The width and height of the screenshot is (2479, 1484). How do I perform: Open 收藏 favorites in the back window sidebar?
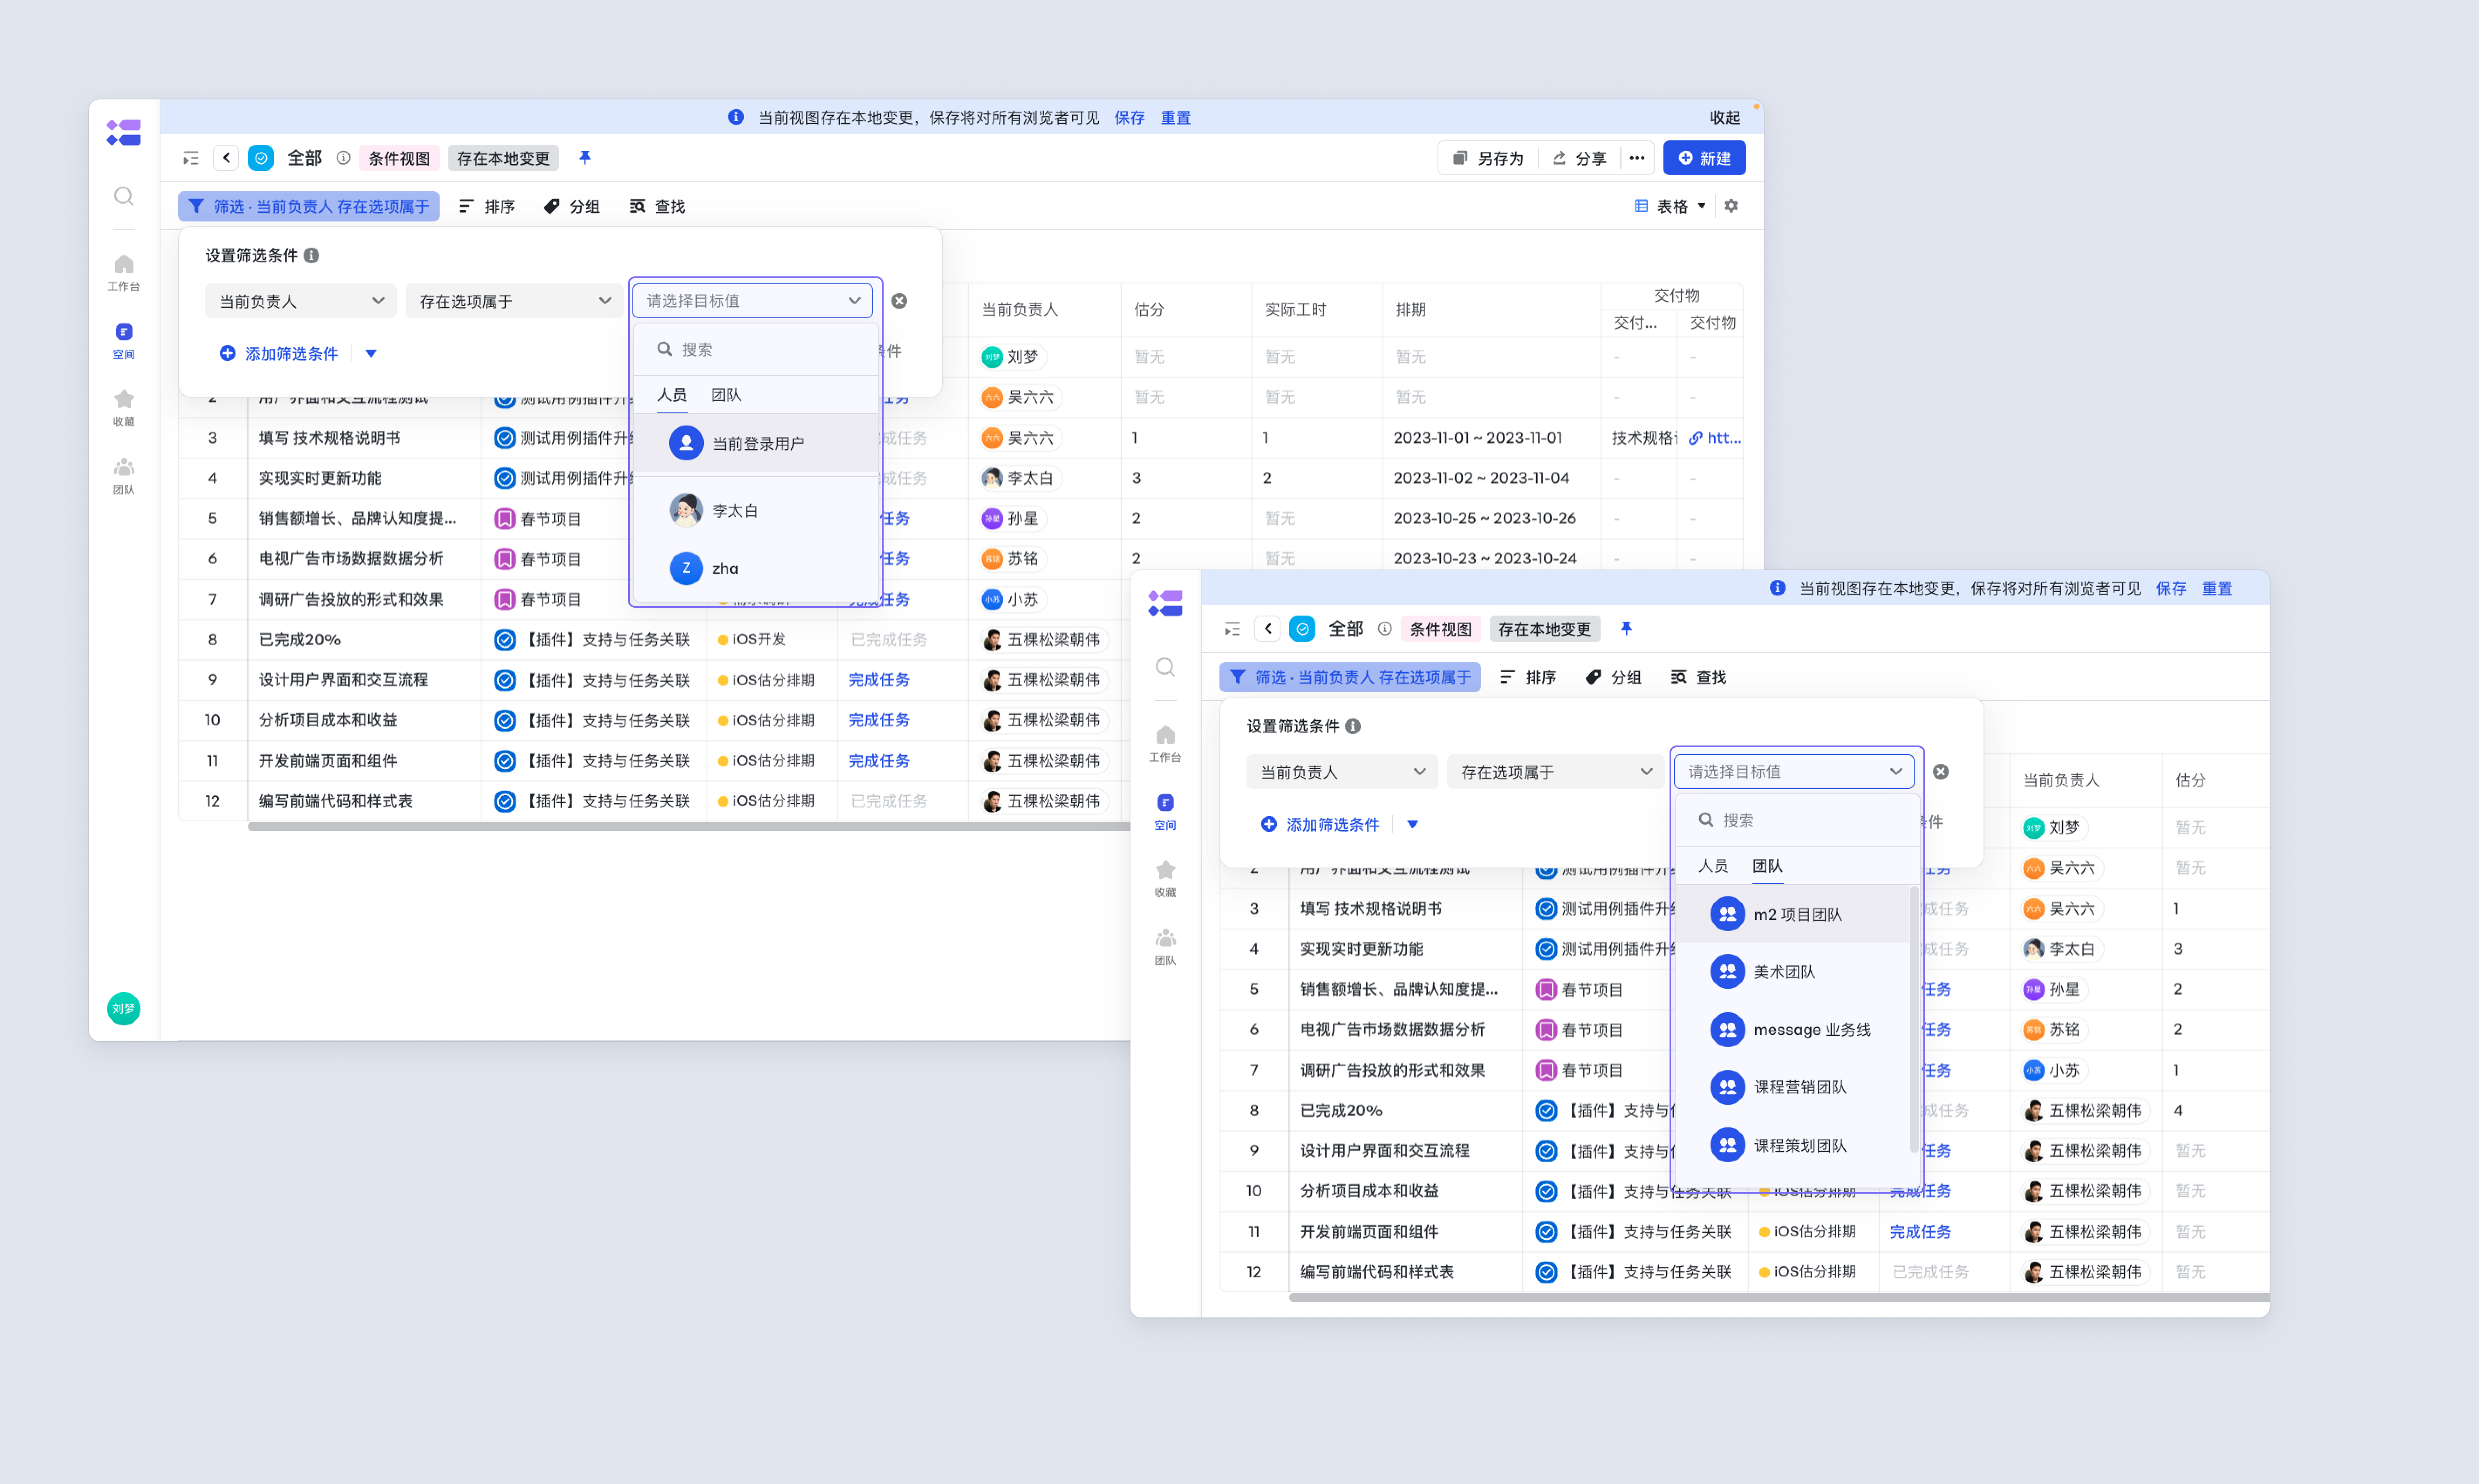click(124, 408)
